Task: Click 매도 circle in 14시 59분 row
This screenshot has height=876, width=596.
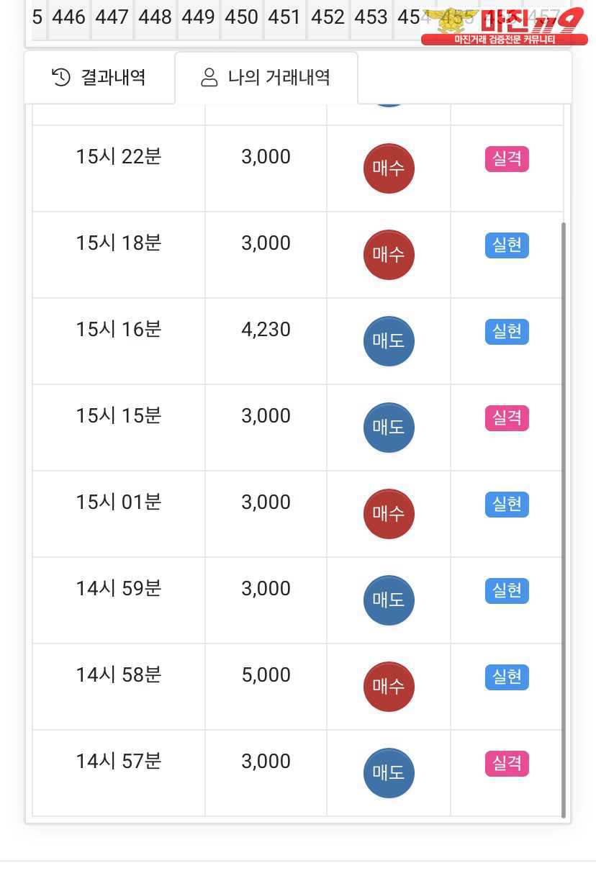Action: (389, 600)
